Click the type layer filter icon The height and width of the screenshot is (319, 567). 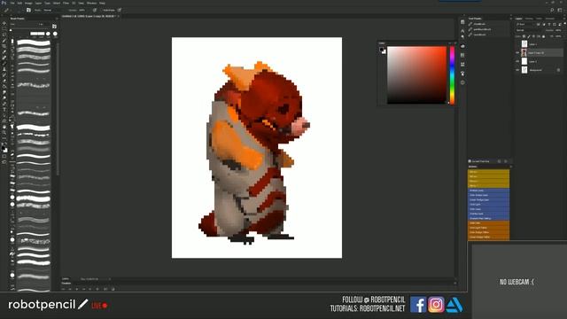(x=549, y=24)
